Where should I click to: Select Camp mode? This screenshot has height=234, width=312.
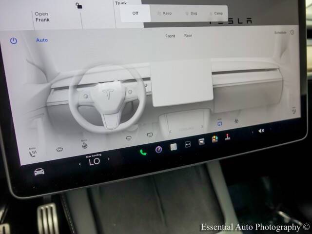pyautogui.click(x=216, y=13)
